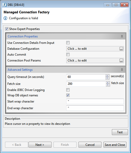Increase Fetch size with up arrow
This screenshot has height=153, width=131.
tap(108, 83)
